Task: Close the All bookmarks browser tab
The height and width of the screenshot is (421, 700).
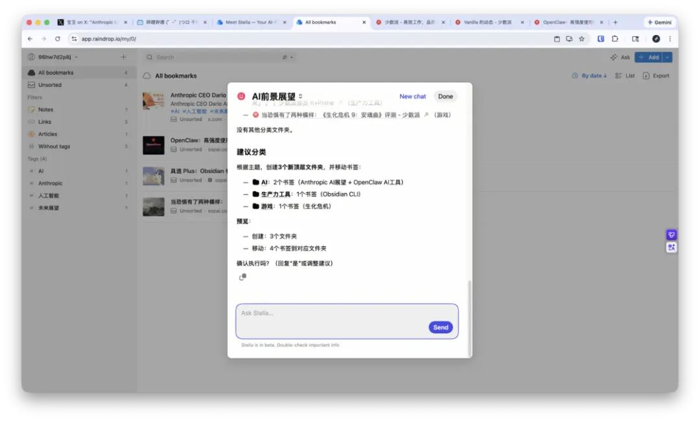Action: (364, 22)
